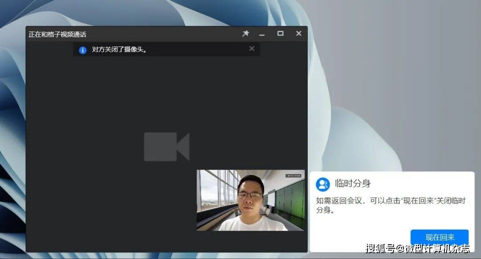Maximize the video call window
Image resolution: width=481 pixels, height=259 pixels.
click(x=281, y=33)
